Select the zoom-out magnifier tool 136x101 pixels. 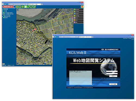click(x=34, y=7)
